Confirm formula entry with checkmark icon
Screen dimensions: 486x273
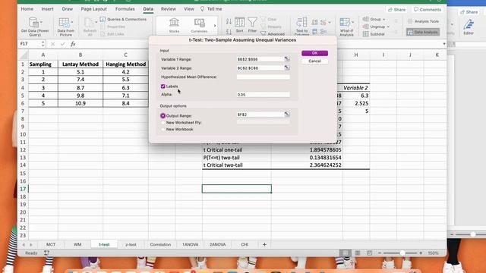click(62, 44)
